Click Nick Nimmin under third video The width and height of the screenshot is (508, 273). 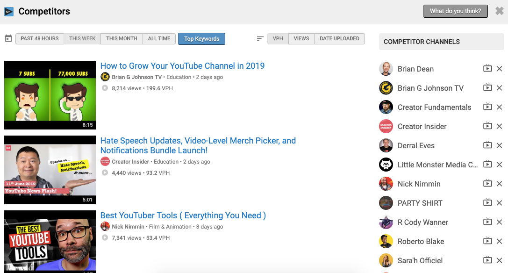tap(128, 227)
